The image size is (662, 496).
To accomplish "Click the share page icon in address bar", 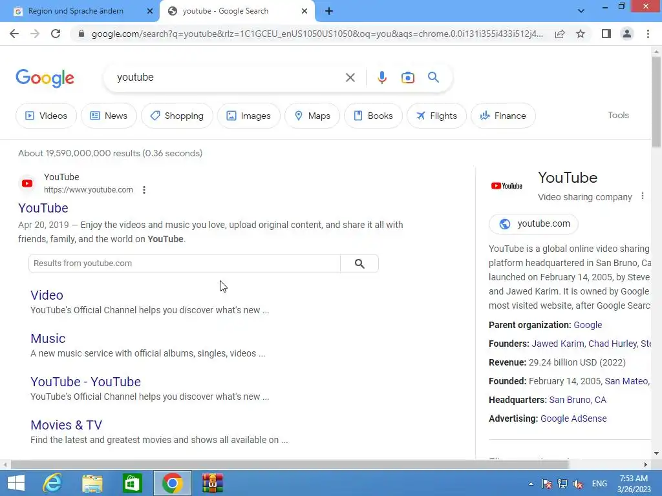I will [560, 34].
